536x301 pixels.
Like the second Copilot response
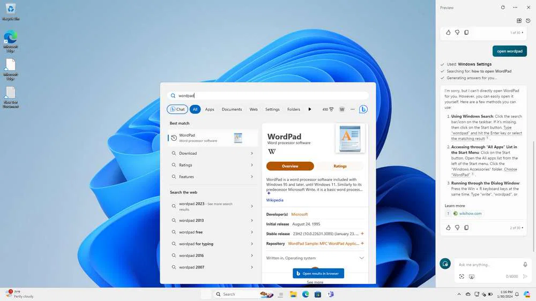[448, 228]
